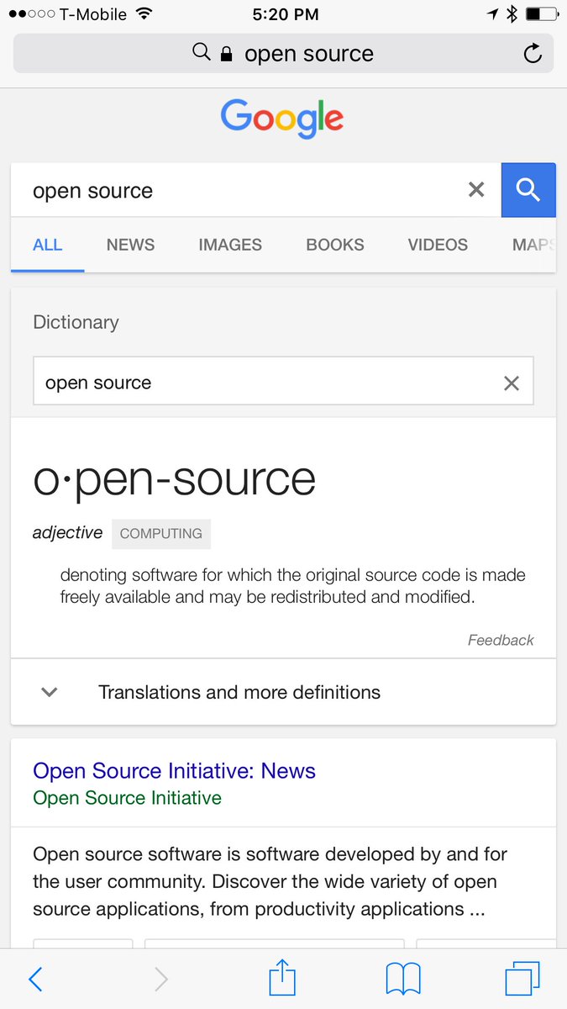Tap the T-Mobile carrier label
This screenshot has height=1009, width=567.
click(92, 14)
